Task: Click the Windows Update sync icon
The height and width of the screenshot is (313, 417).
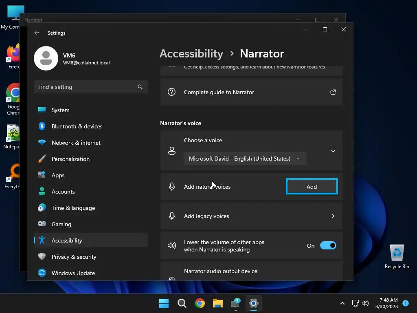Action: click(42, 273)
